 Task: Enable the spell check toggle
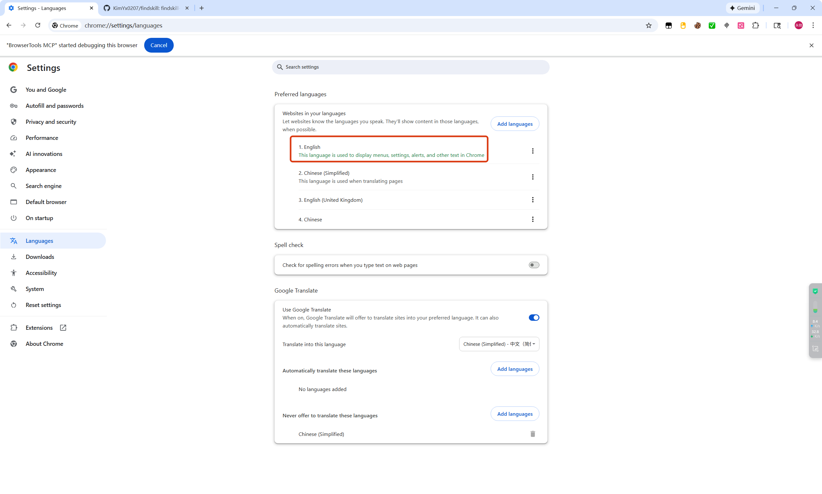click(x=534, y=265)
